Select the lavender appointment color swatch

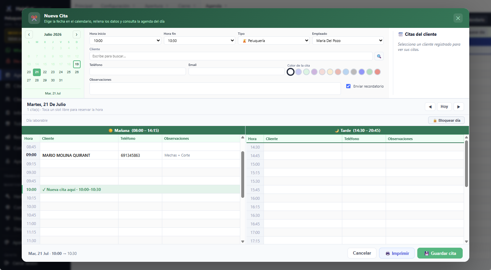point(298,72)
